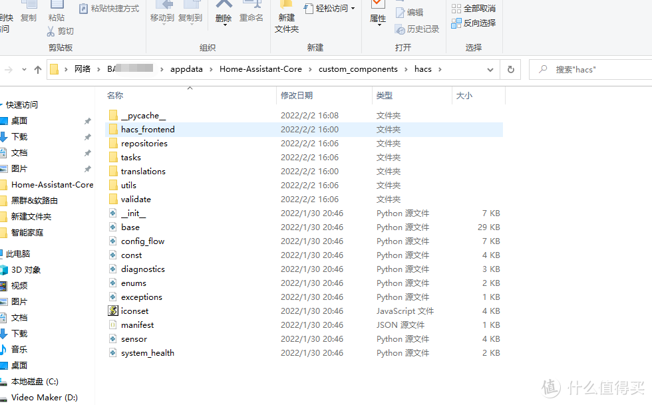This screenshot has height=405, width=652.
Task: Expand chevron after appdata in breadcrumb
Action: [x=212, y=69]
